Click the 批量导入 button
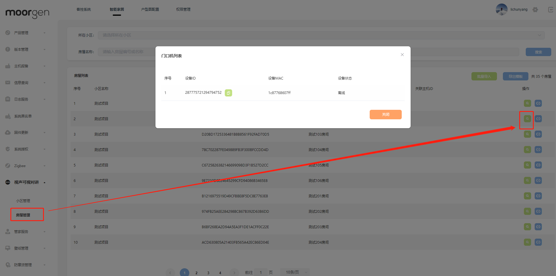The height and width of the screenshot is (276, 556). point(484,77)
